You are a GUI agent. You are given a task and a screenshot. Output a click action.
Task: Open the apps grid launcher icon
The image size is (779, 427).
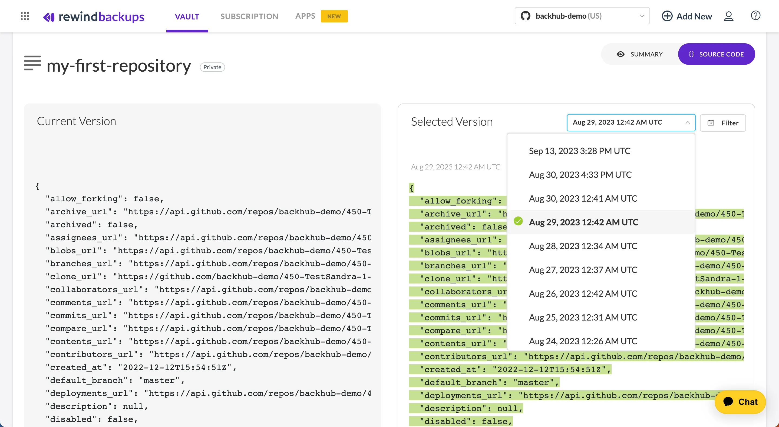pos(25,16)
